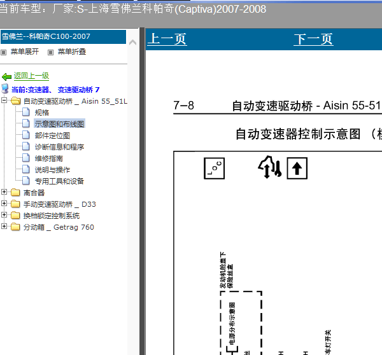Viewport: 382px width, 355px height.
Task: Click the page icon next to 部件定位图
Action: (26, 135)
